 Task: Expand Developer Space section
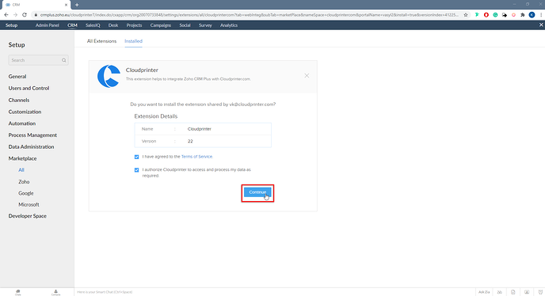tap(28, 216)
